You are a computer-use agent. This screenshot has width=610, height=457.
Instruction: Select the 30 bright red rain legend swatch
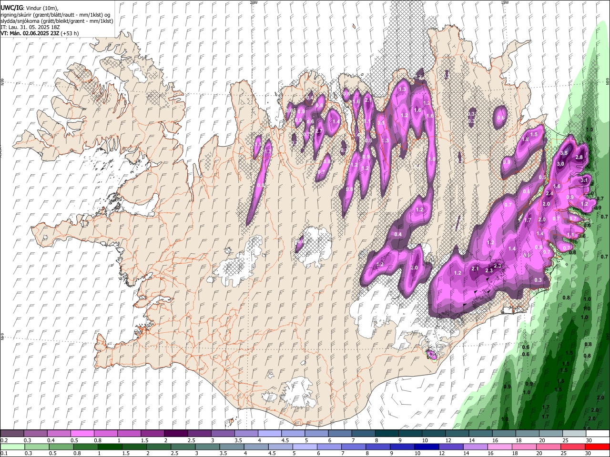pyautogui.click(x=597, y=447)
